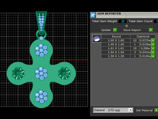Click the arrow on the 1.61 X 1.61 row
The width and height of the screenshot is (158, 119).
point(153,48)
